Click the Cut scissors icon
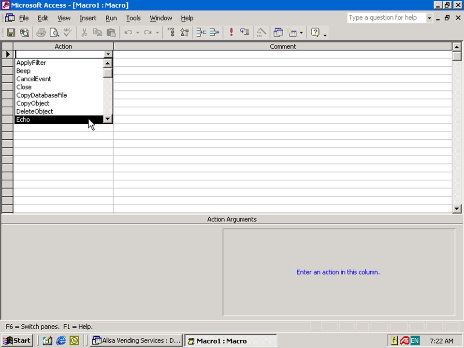Viewport: 464px width, 348px height. 84,32
